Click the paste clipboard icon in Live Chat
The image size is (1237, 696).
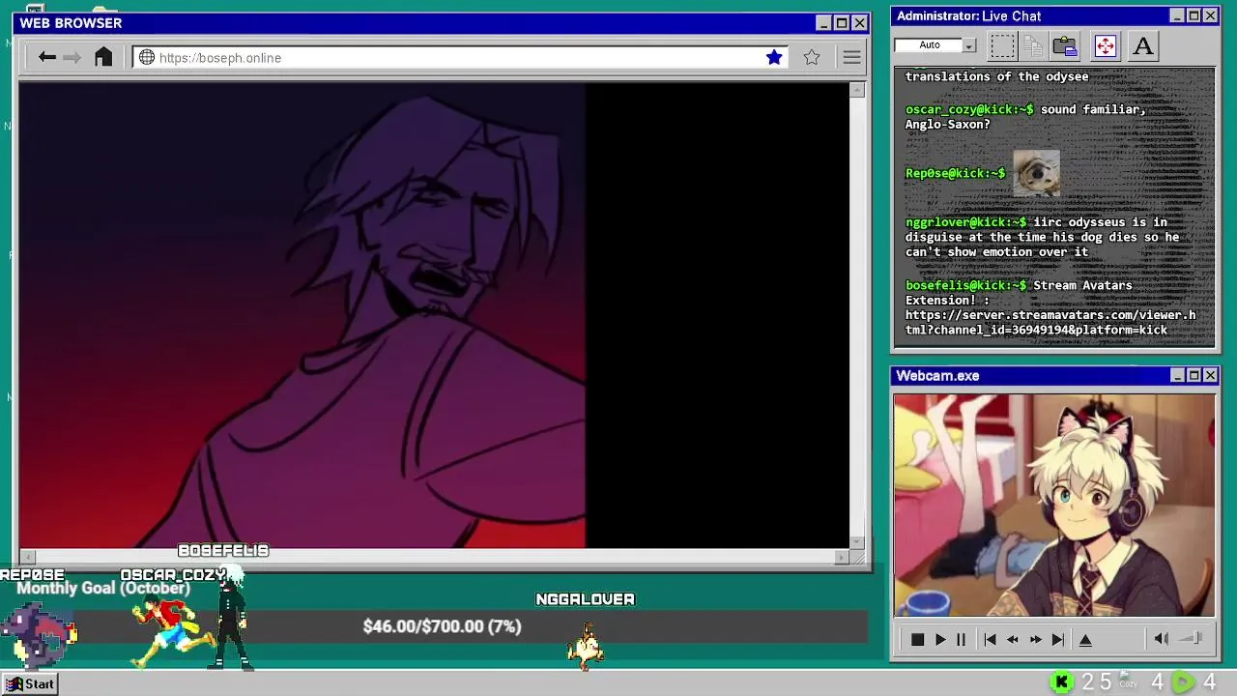coord(1065,45)
